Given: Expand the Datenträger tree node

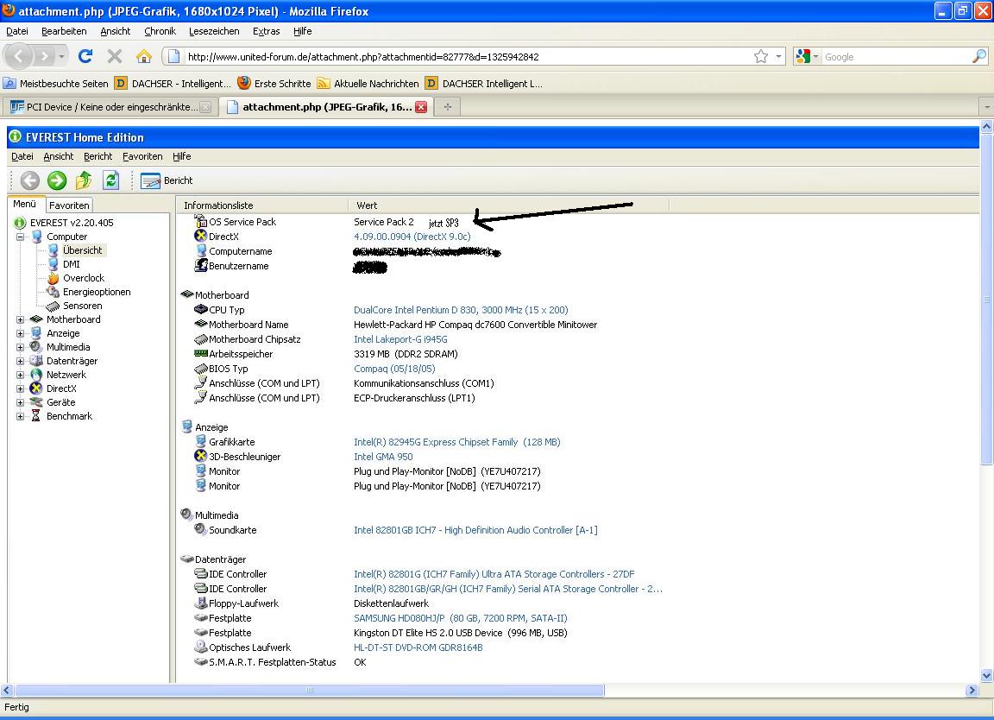Looking at the screenshot, I should click(21, 361).
